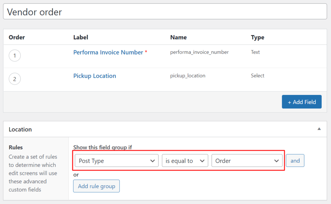Viewport: 331px width, 204px height.
Task: Click the "Add rule group" button
Action: pos(96,186)
